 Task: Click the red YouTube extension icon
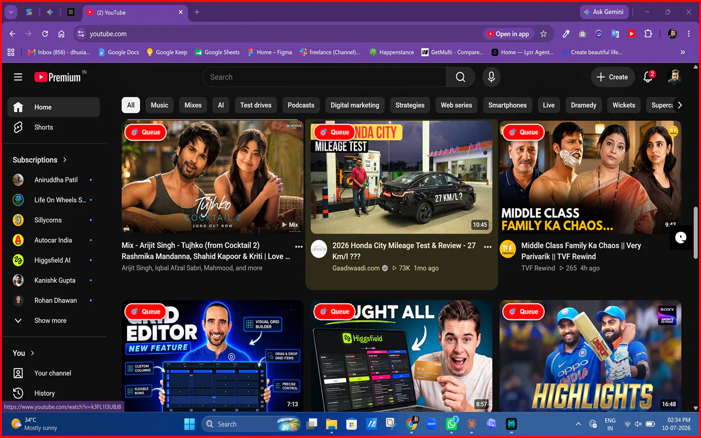coord(631,34)
